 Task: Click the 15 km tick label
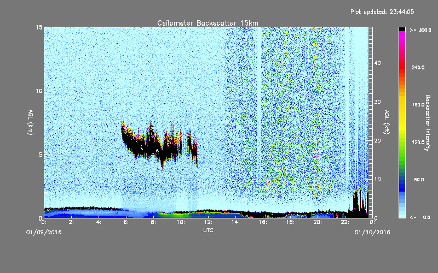[x=39, y=27]
